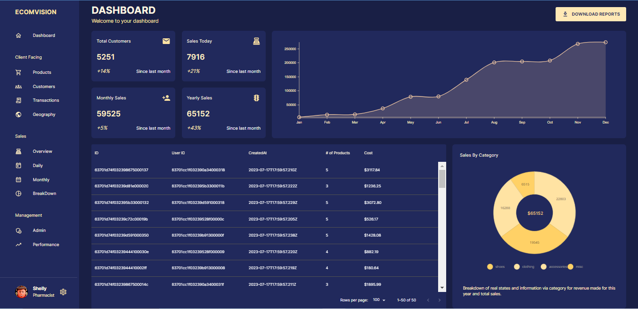The height and width of the screenshot is (309, 638).
Task: Toggle the misc legend entry
Action: pyautogui.click(x=571, y=266)
